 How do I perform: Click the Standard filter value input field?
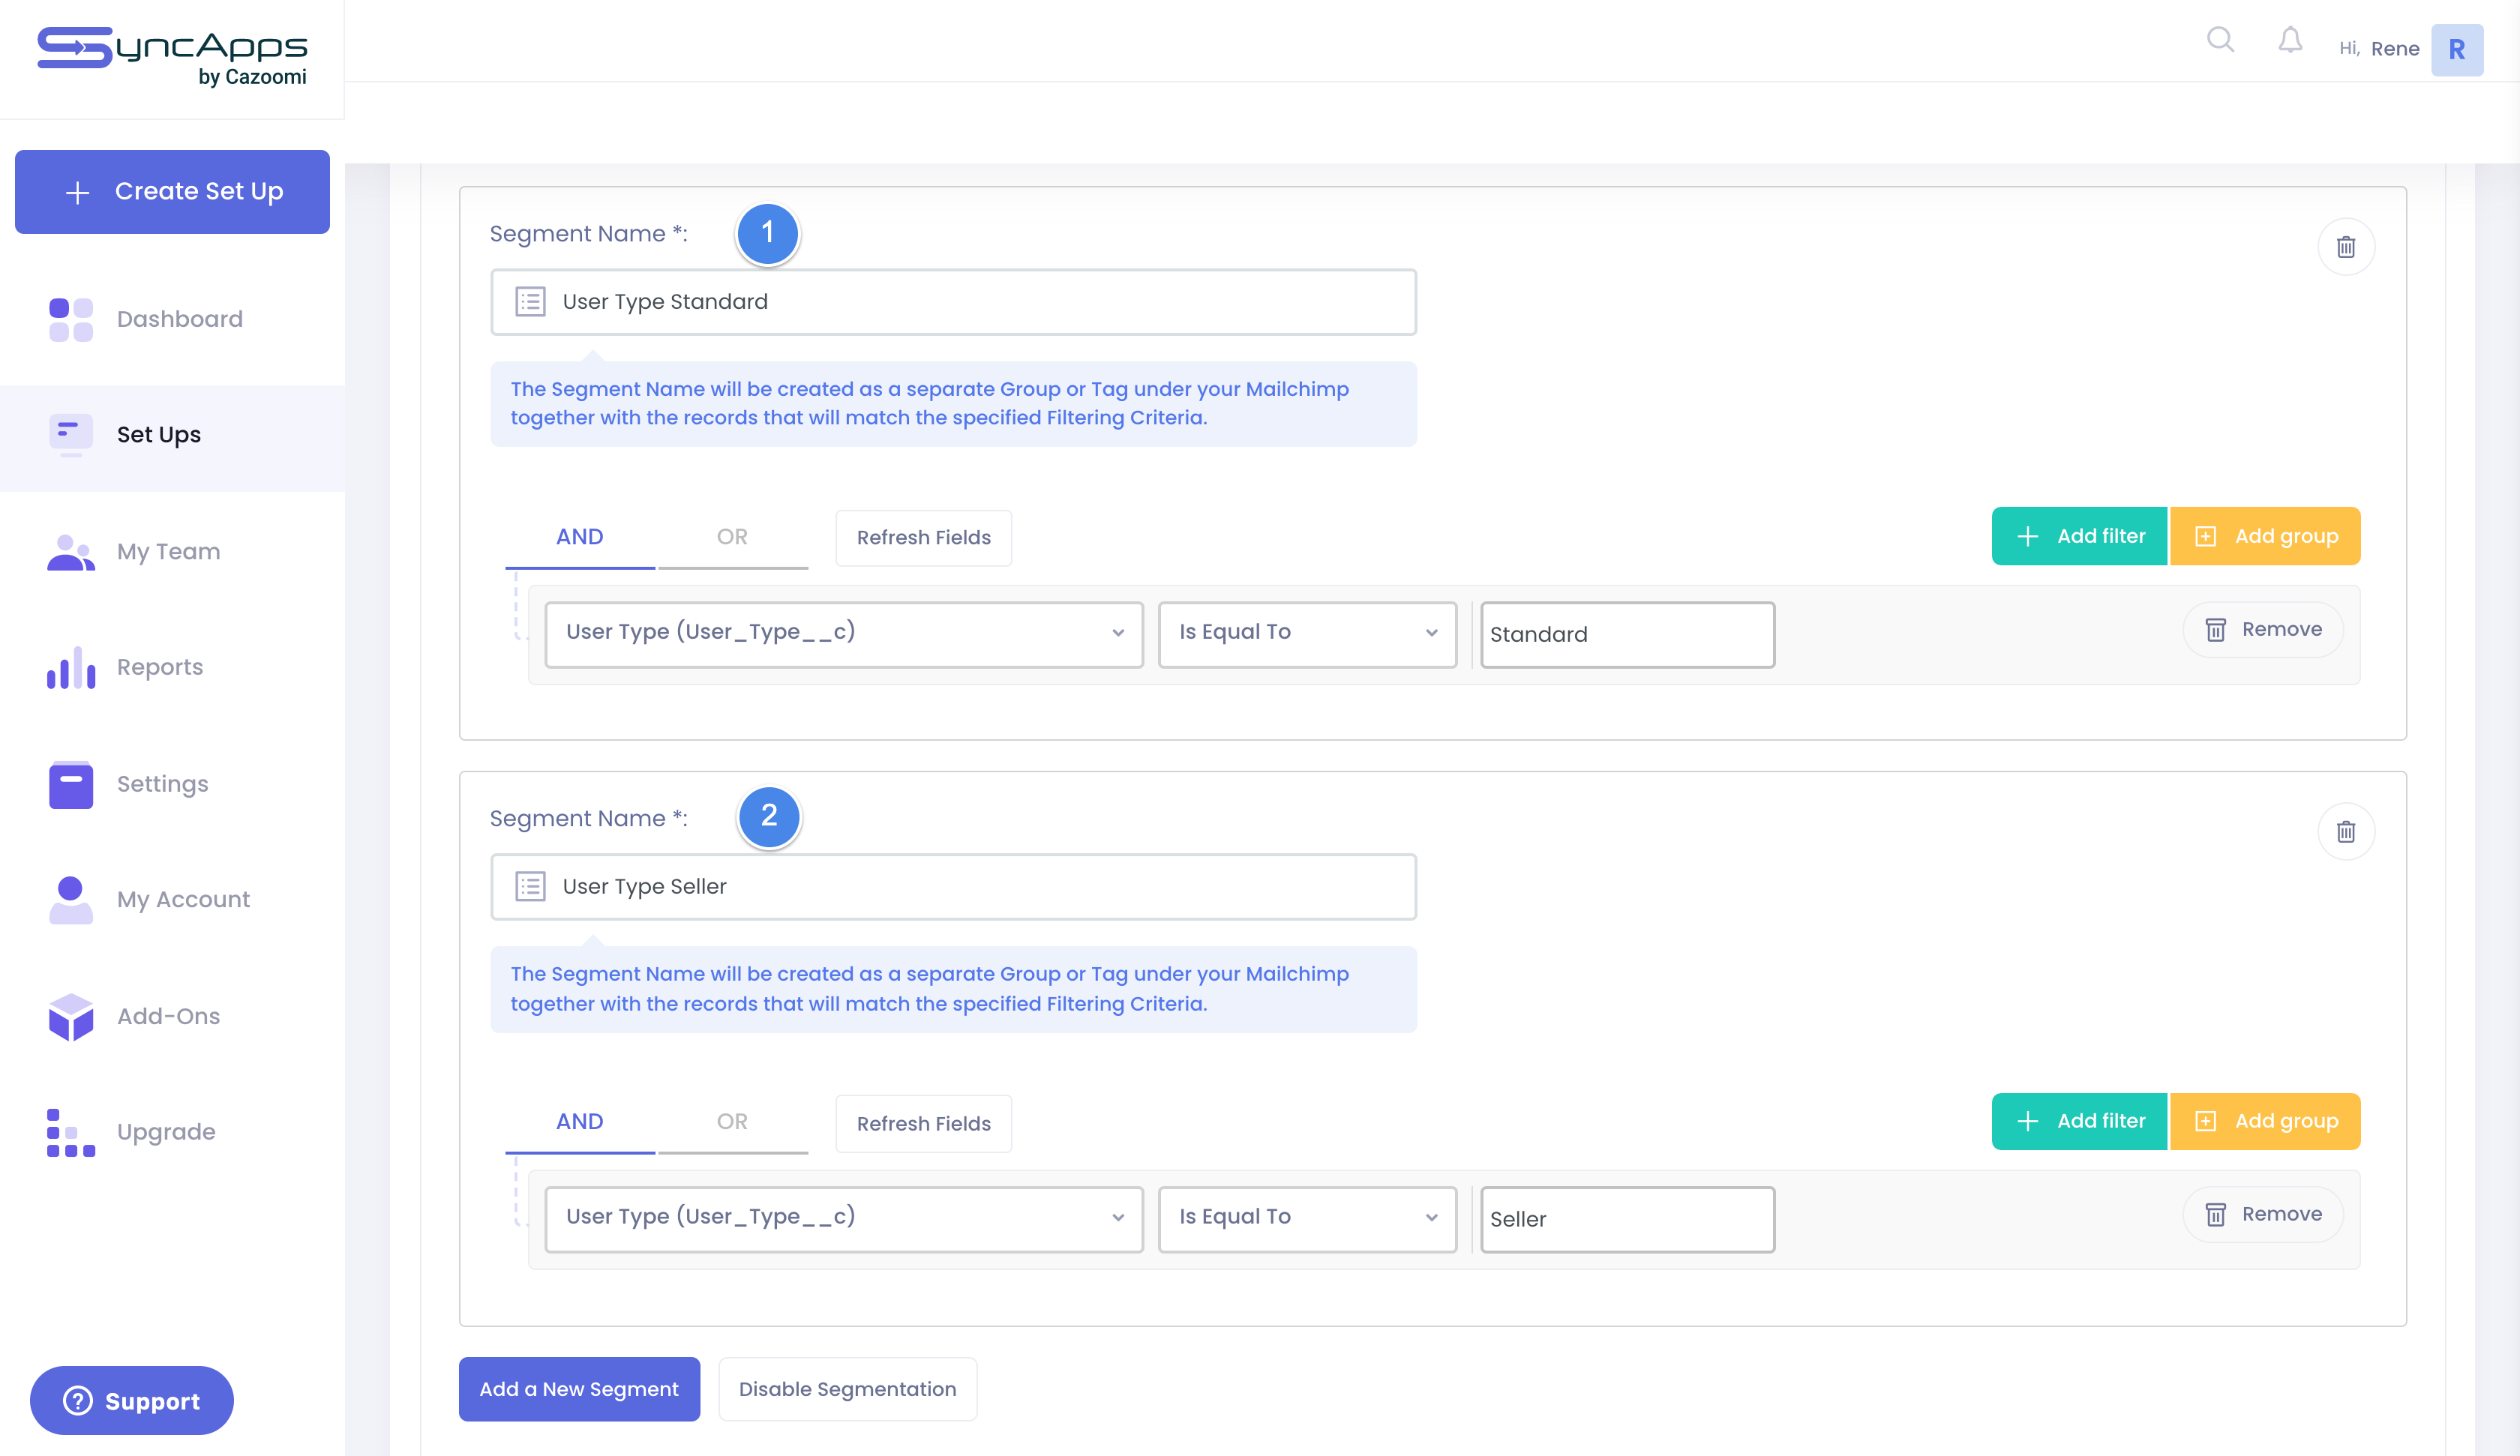pos(1626,634)
